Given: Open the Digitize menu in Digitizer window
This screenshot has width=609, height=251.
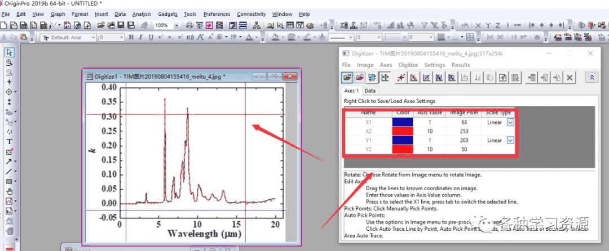Looking at the screenshot, I should coord(408,65).
